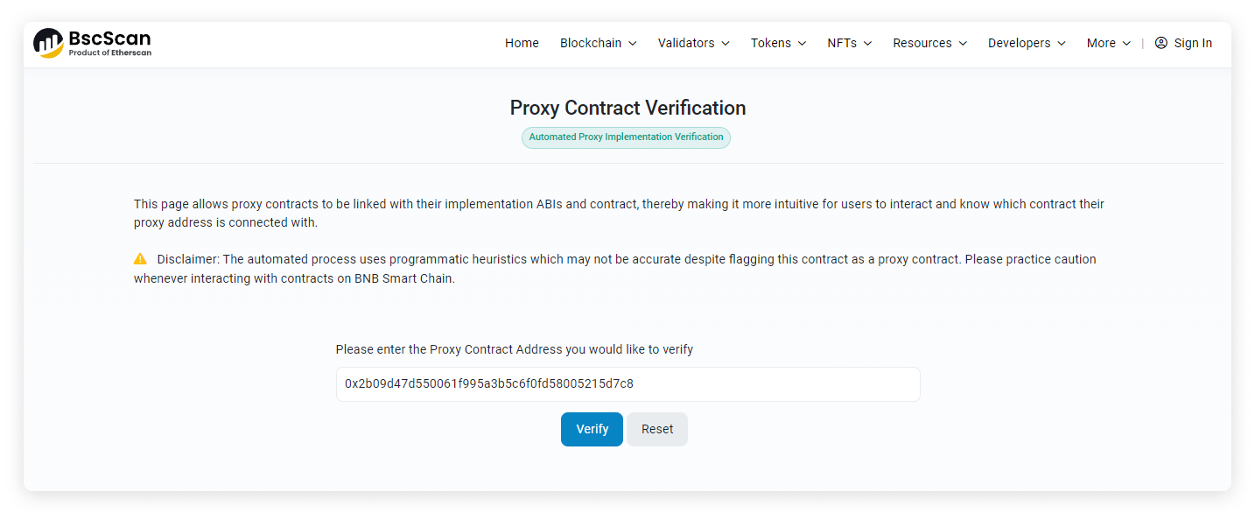Click the chevron arrow beside Tokens
Image resolution: width=1255 pixels, height=513 pixels.
[802, 44]
